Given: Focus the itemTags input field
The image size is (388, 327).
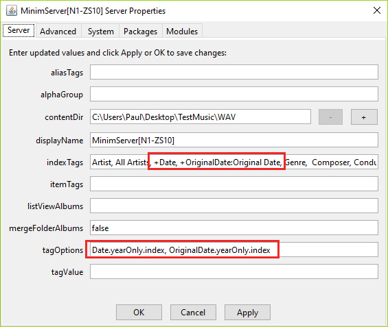Looking at the screenshot, I should (234, 184).
